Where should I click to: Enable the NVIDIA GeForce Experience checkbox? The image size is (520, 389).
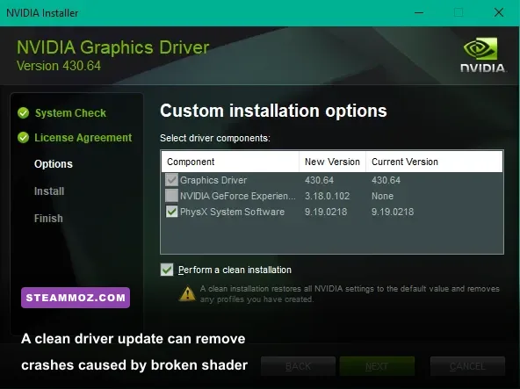[171, 196]
